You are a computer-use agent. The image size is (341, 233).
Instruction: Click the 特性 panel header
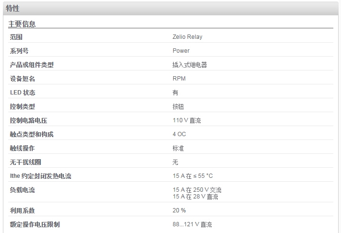click(171, 9)
